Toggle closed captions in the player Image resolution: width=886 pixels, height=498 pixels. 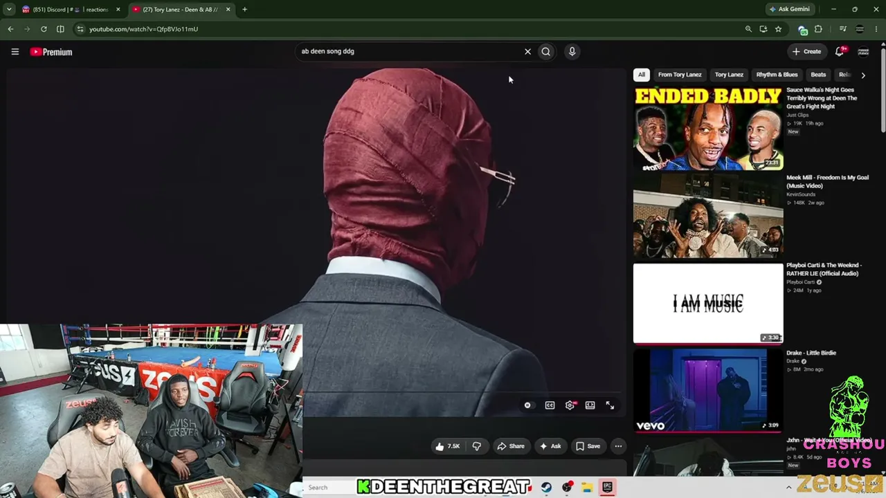tap(550, 405)
